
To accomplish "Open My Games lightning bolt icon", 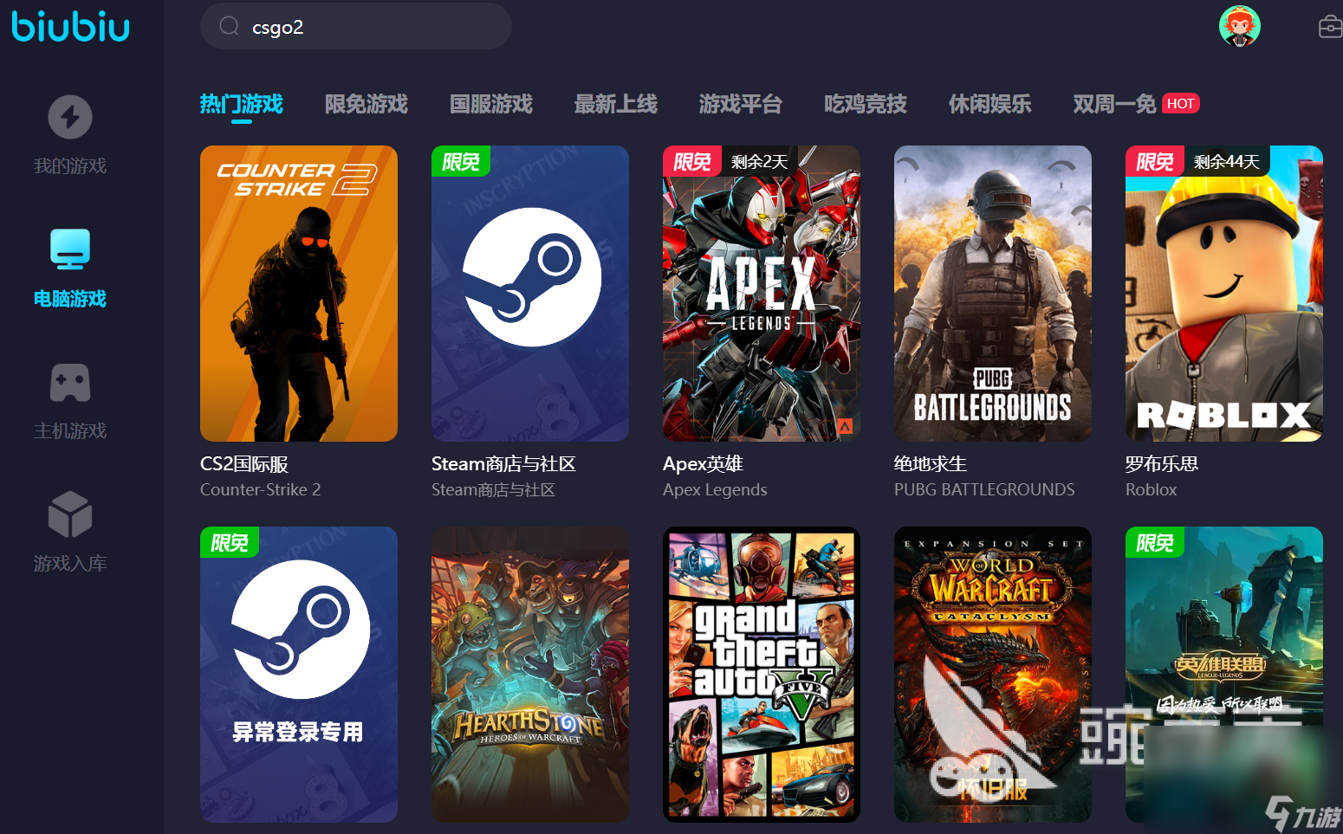I will click(x=70, y=117).
